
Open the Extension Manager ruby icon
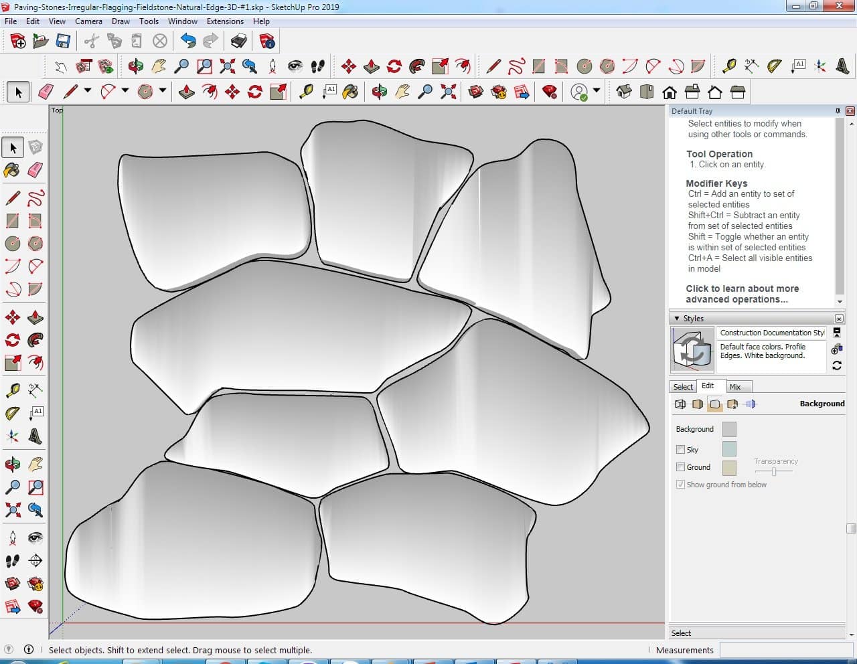coord(550,92)
